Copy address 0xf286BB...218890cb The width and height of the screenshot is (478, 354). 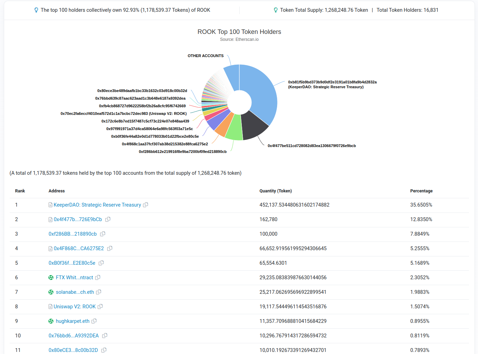[103, 234]
